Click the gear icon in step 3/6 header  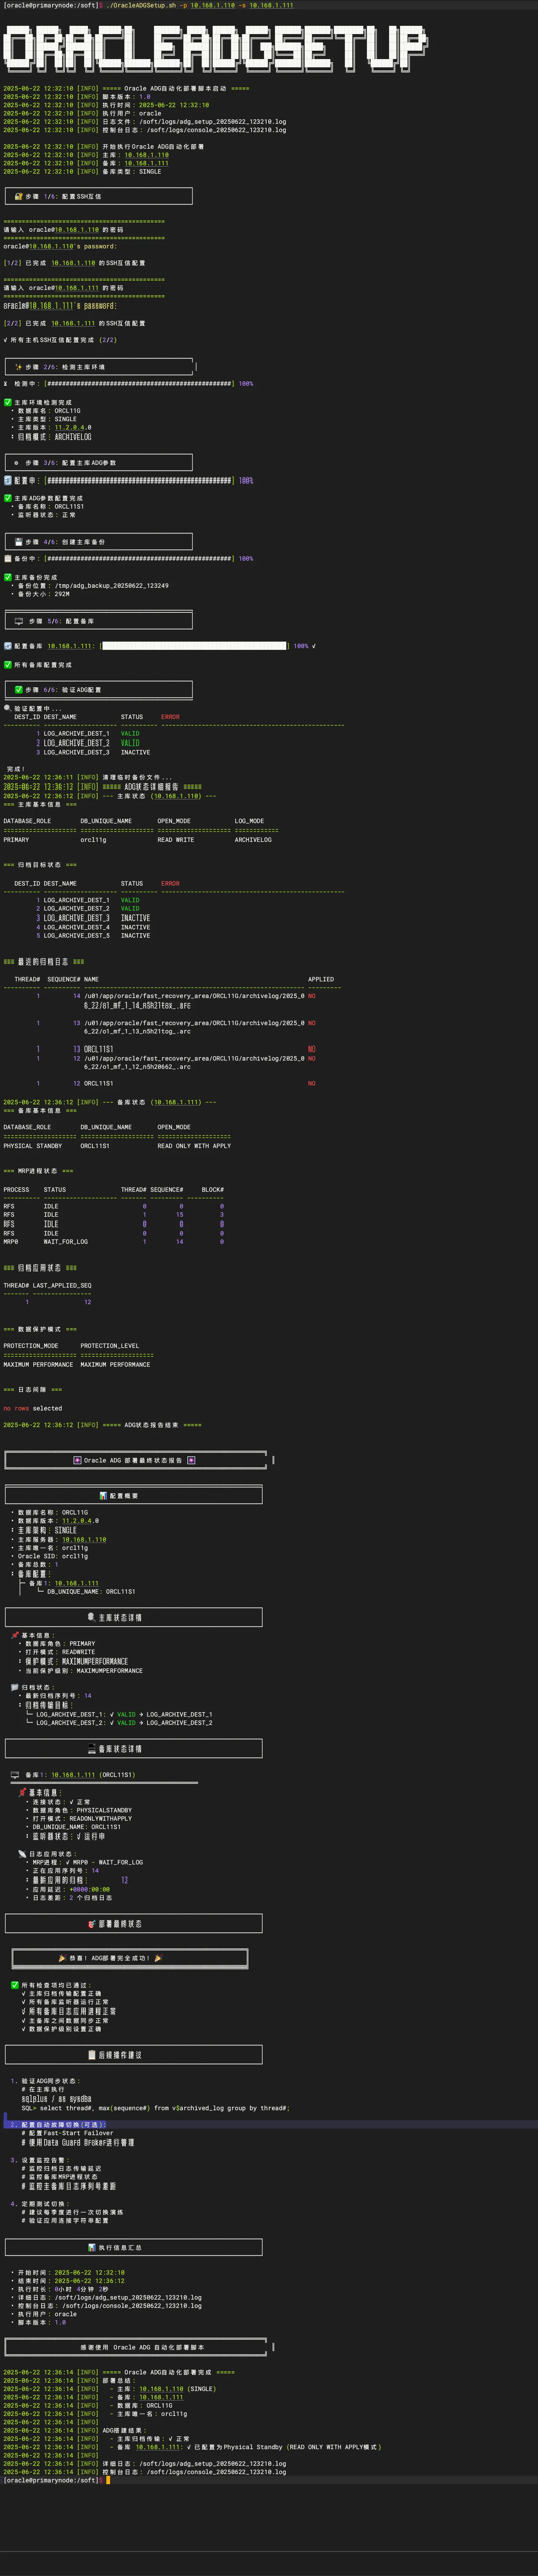click(16, 463)
